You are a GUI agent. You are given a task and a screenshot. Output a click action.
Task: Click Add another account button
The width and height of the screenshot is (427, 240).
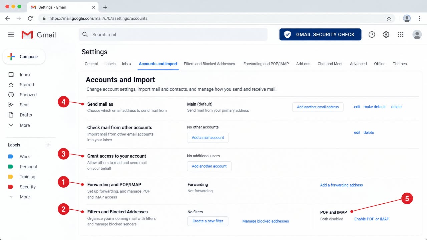coord(209,166)
